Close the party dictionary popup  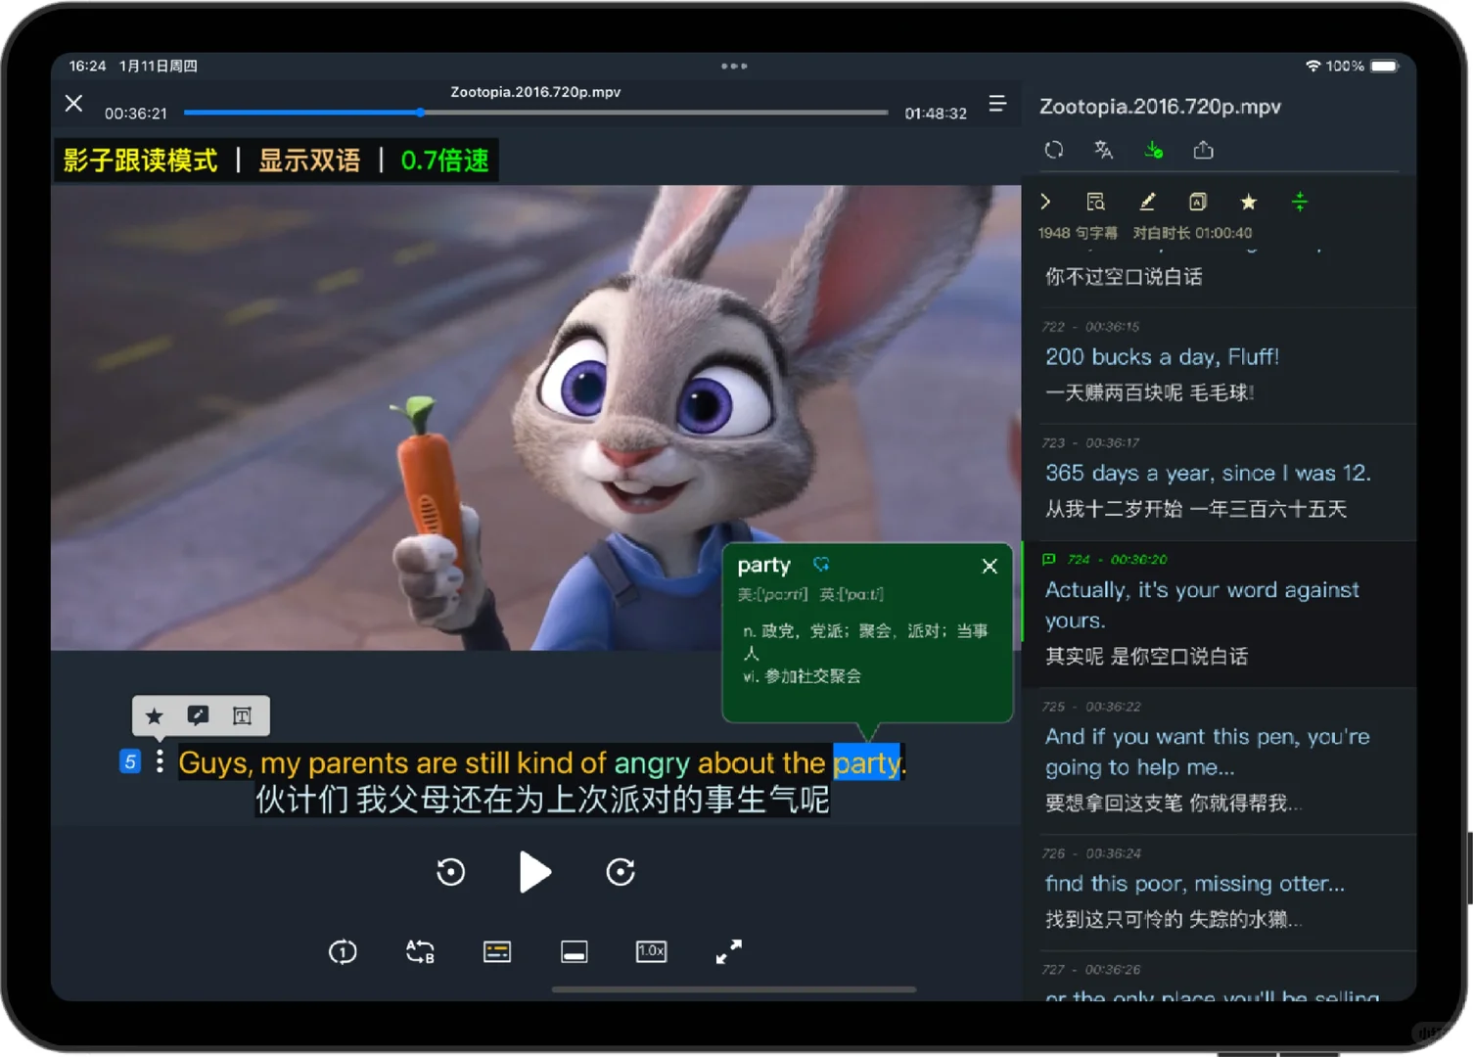point(990,566)
